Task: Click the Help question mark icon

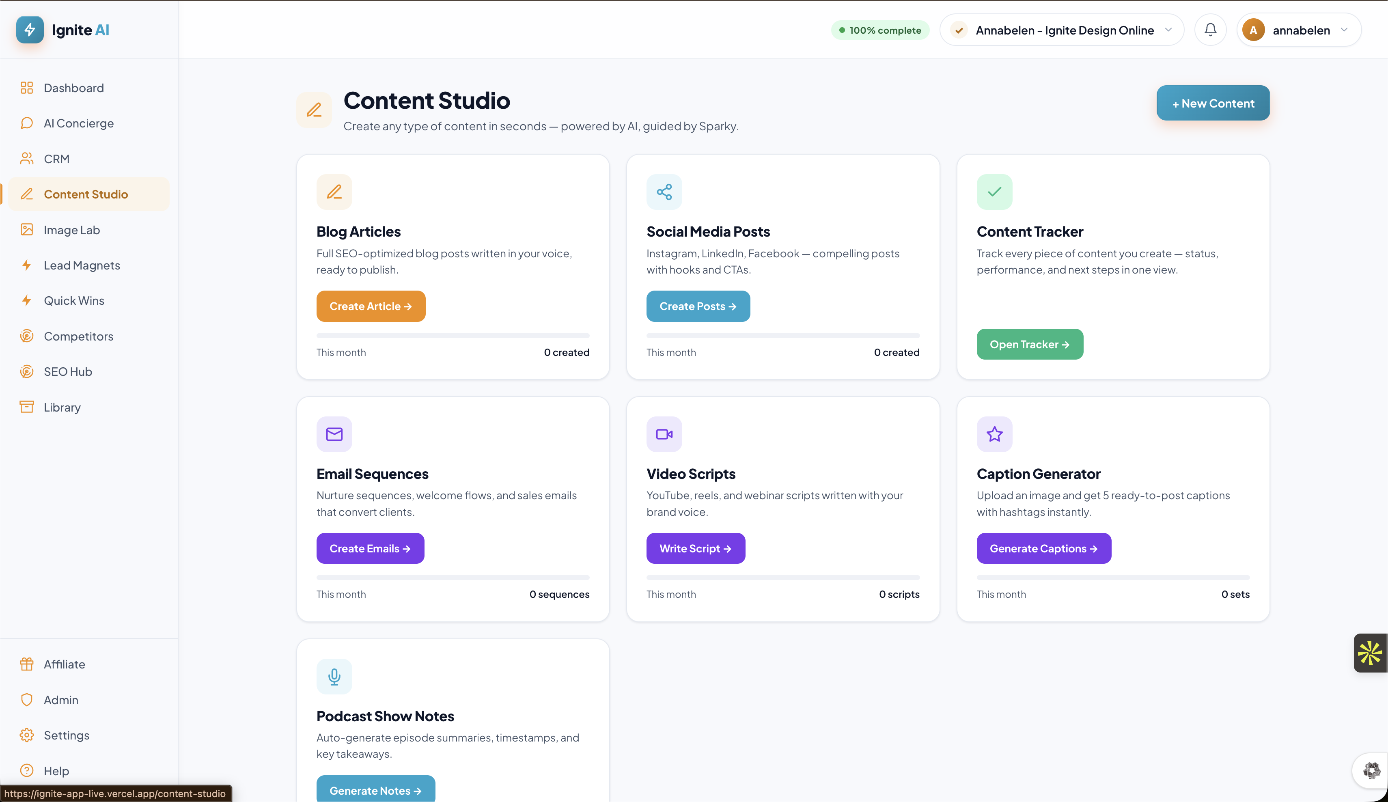Action: (x=26, y=771)
